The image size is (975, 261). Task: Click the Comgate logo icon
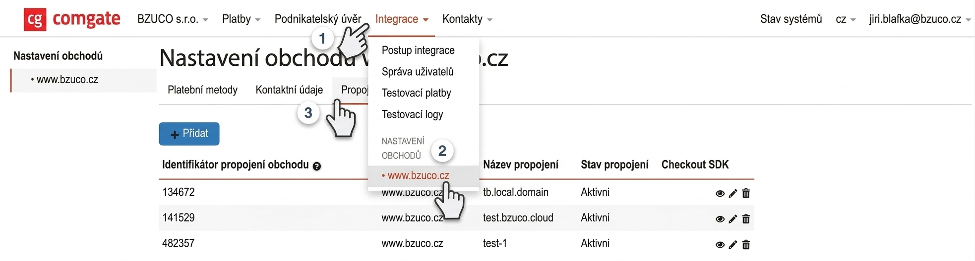click(x=35, y=19)
